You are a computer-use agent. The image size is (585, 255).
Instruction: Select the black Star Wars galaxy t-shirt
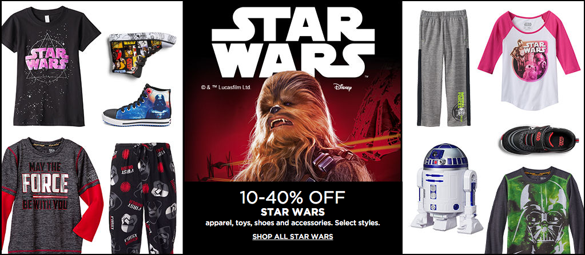51,66
